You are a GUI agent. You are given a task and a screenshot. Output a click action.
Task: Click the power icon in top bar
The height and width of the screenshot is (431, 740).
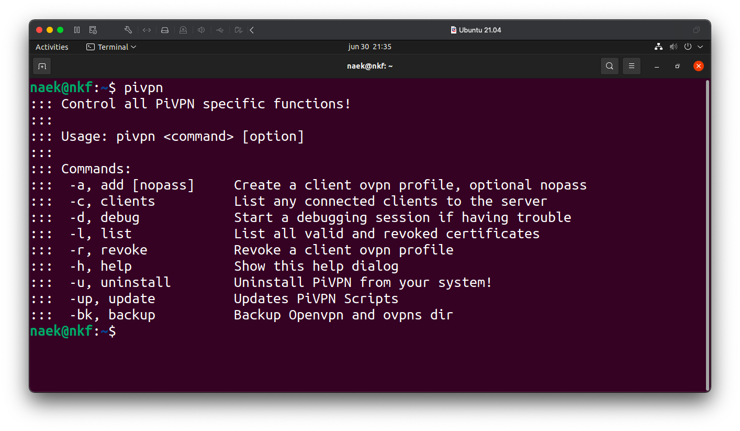[688, 47]
